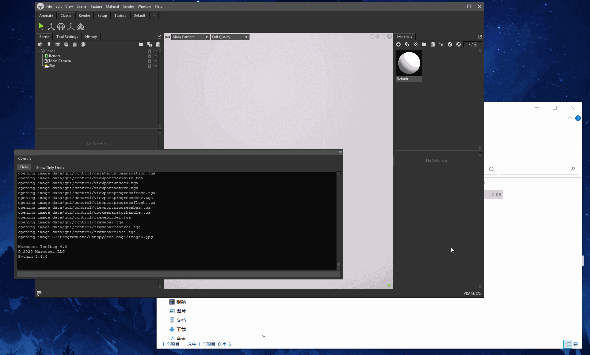
Task: Toggle lock for Main Camera row
Action: coord(150,61)
